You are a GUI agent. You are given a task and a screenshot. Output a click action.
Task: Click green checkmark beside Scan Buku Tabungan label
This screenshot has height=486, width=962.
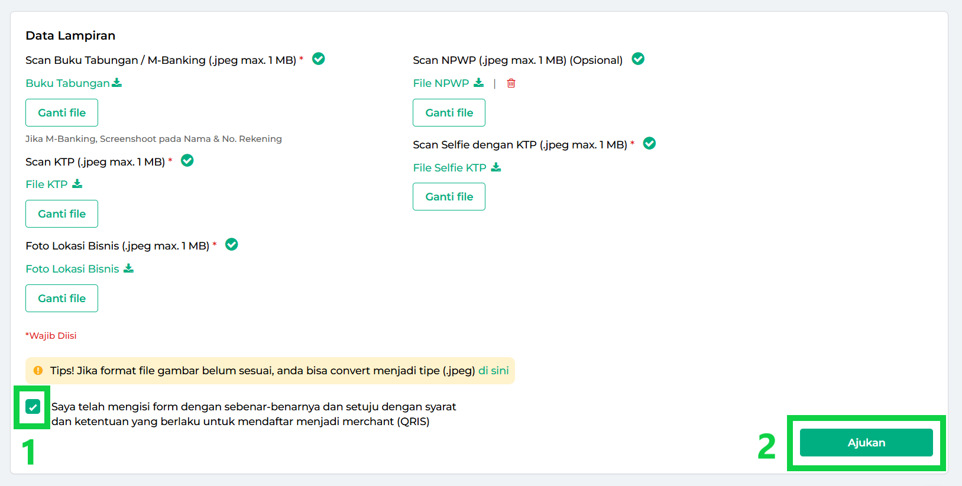pos(318,59)
